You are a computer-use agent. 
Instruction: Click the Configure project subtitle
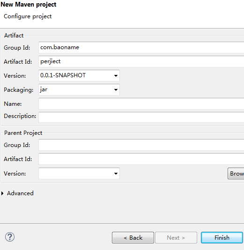pyautogui.click(x=28, y=16)
